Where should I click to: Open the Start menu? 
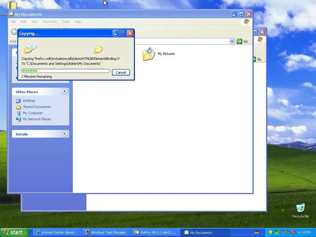click(15, 232)
